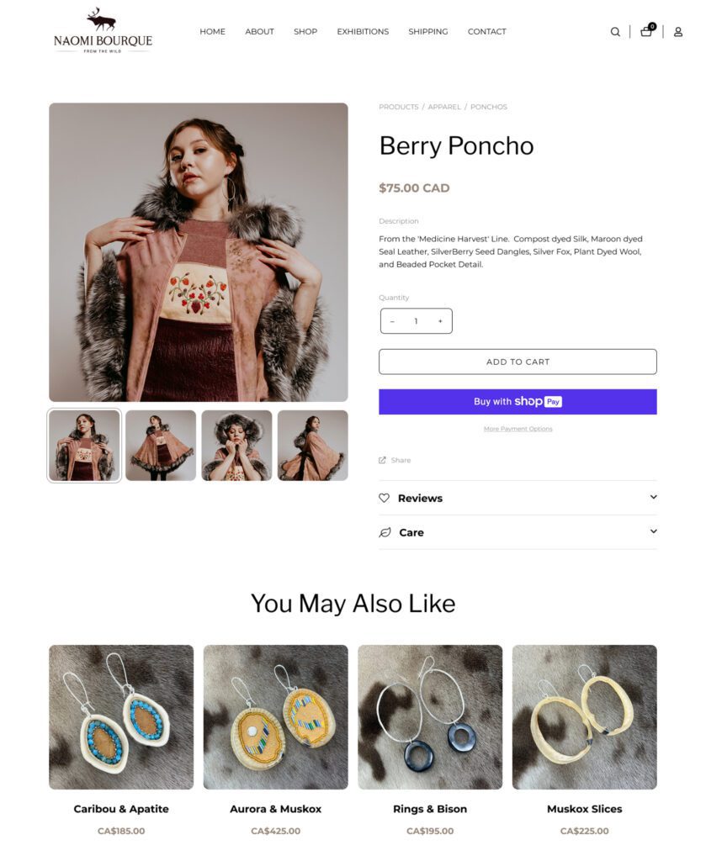This screenshot has width=706, height=861.
Task: Click the Share icon
Action: tap(384, 459)
